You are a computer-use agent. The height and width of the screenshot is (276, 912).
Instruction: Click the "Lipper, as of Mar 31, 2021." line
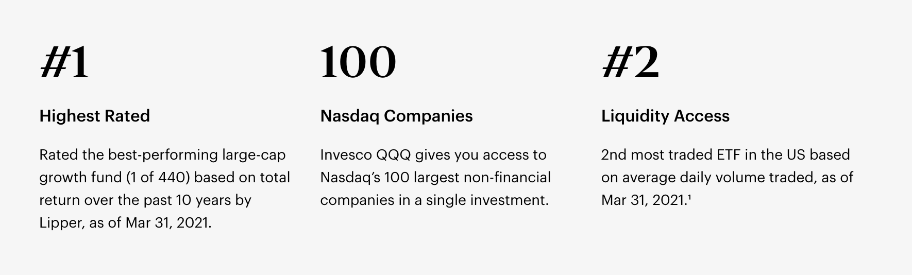tap(125, 222)
